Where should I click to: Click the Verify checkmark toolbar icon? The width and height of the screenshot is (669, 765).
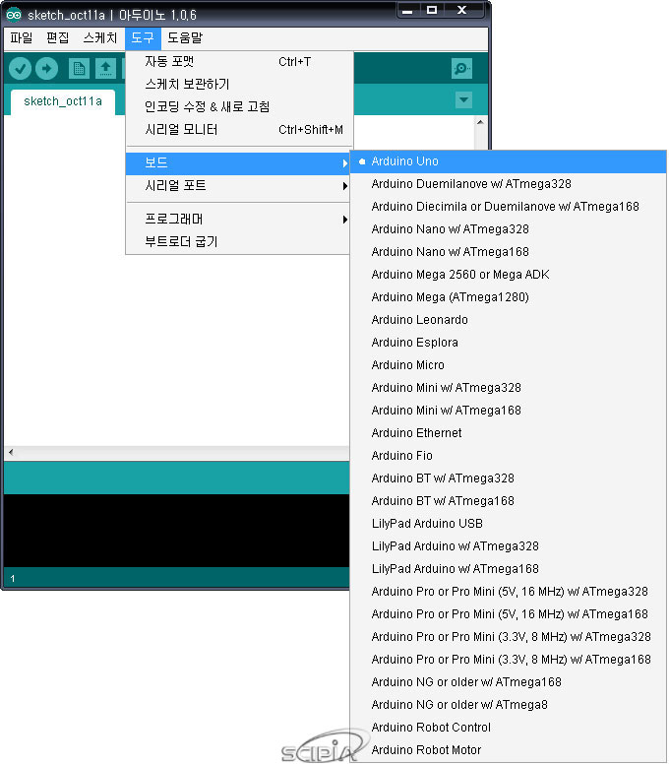point(20,69)
